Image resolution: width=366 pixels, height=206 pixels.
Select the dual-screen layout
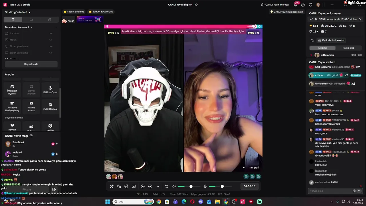tap(49, 19)
